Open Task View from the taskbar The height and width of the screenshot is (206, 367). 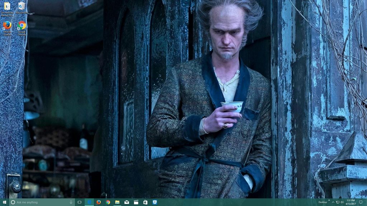coord(80,202)
